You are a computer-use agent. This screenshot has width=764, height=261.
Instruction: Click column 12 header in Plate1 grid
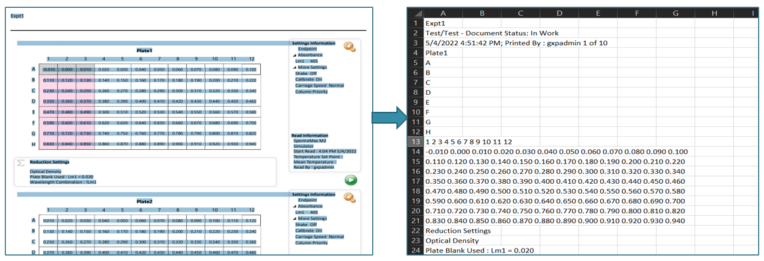click(x=252, y=59)
